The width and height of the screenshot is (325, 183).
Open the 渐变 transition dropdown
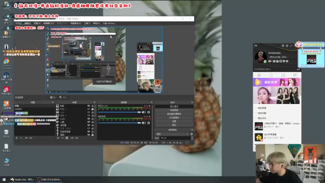pyautogui.click(x=172, y=134)
